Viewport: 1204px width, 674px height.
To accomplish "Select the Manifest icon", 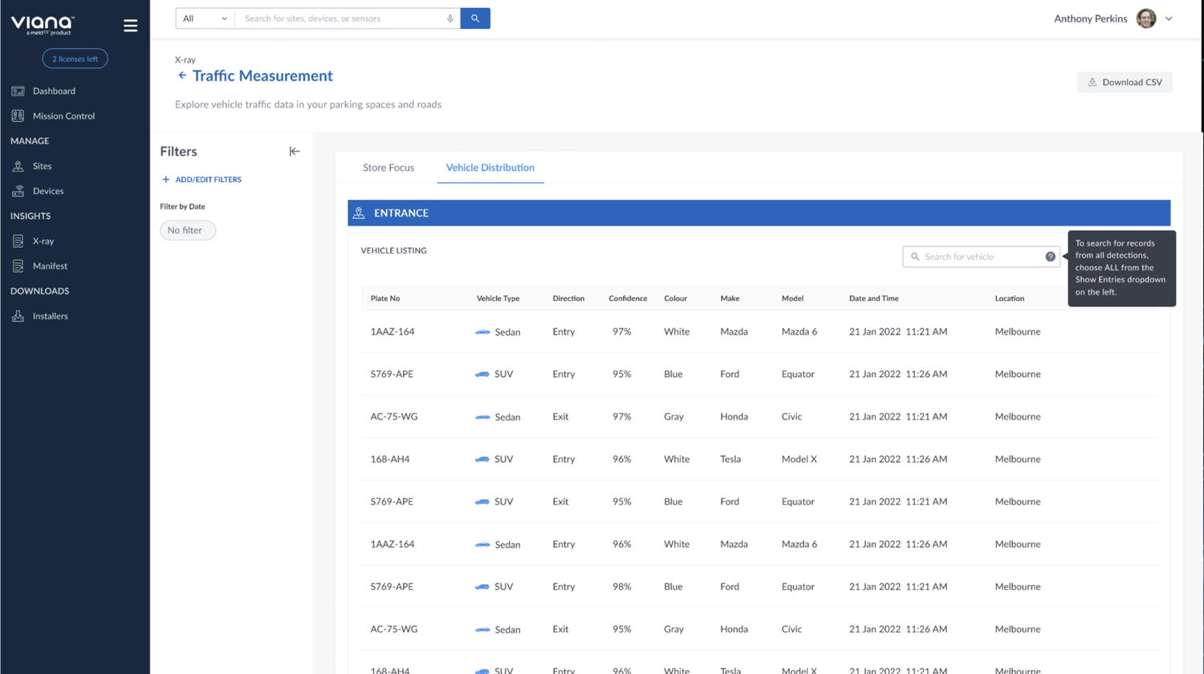I will click(17, 266).
